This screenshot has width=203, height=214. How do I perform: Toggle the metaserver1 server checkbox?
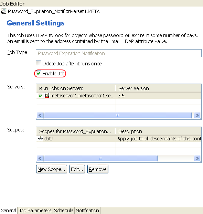pos(41,96)
